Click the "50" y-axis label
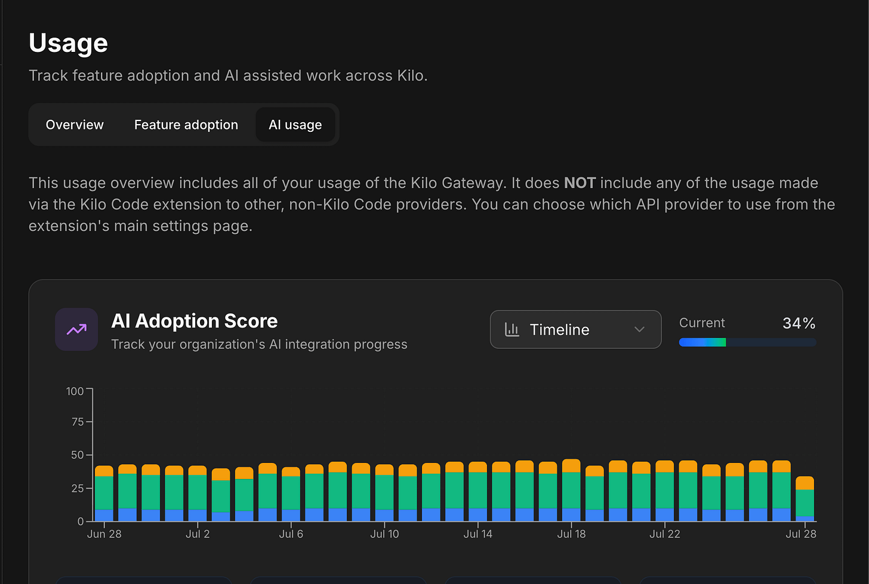The height and width of the screenshot is (584, 869). click(78, 455)
